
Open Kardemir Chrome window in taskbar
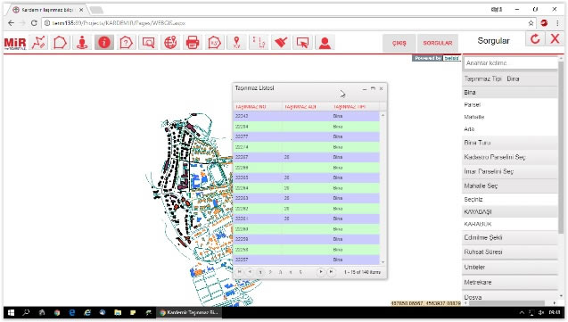[x=189, y=312]
